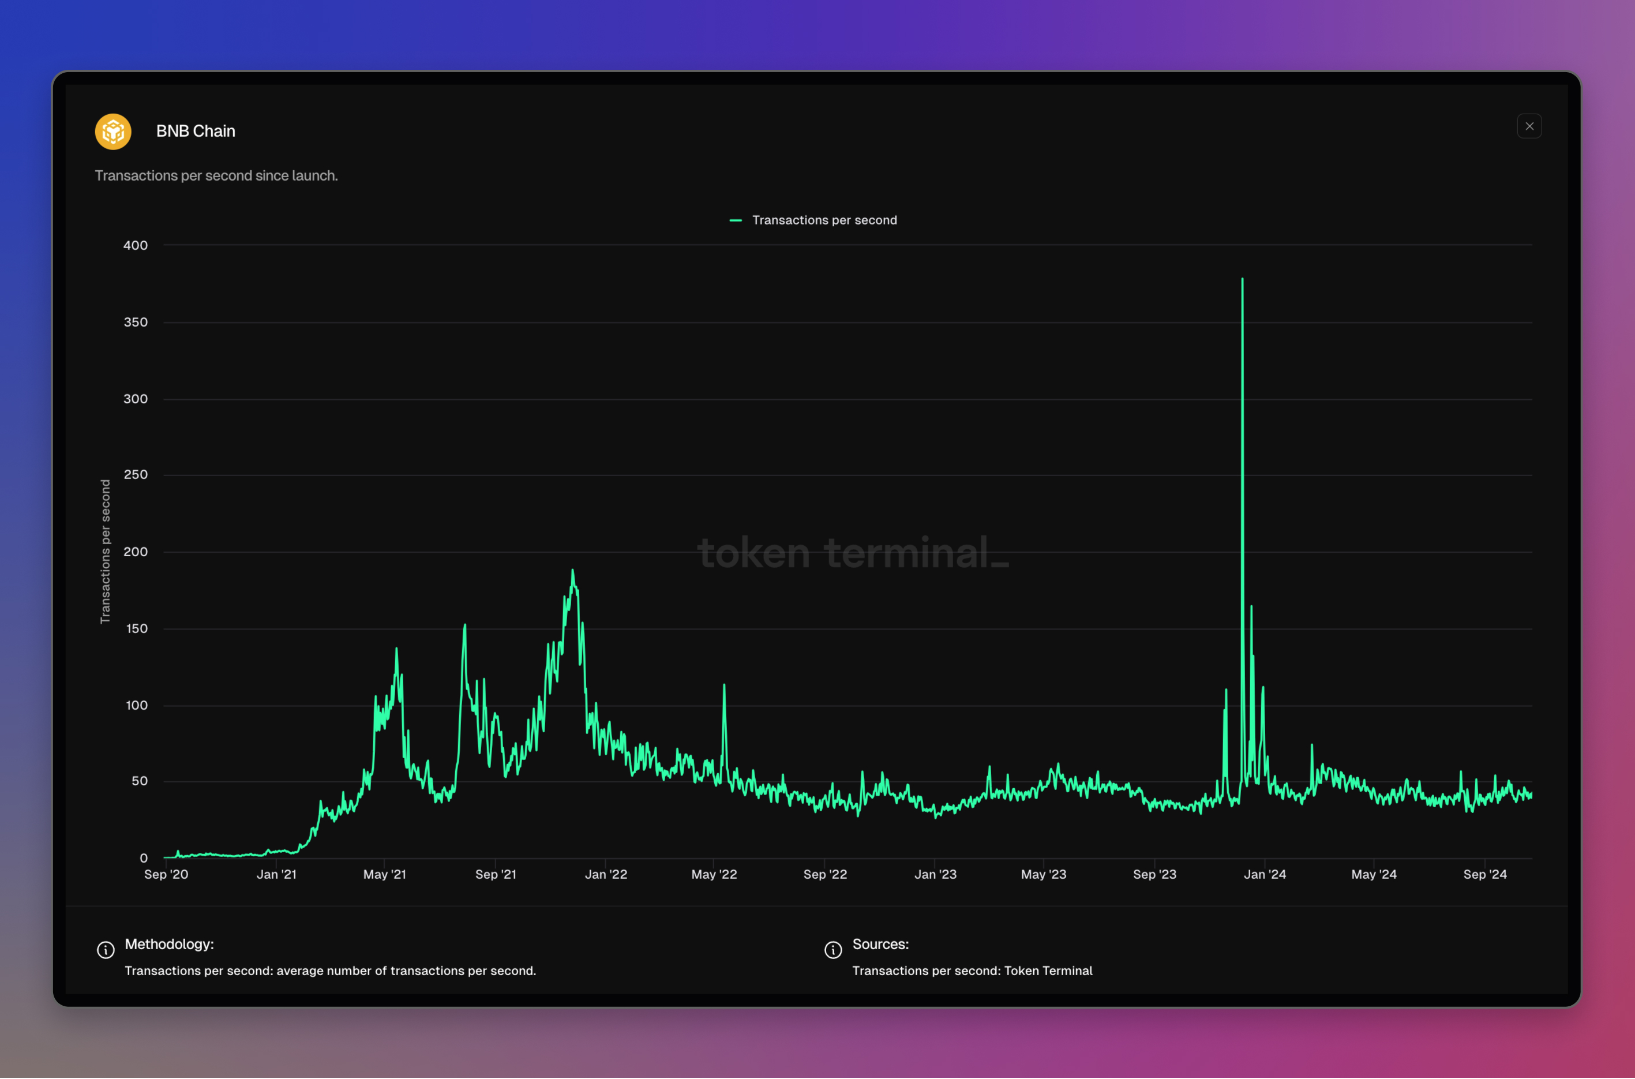Click the 200 y-axis label
The height and width of the screenshot is (1079, 1635).
tap(136, 552)
